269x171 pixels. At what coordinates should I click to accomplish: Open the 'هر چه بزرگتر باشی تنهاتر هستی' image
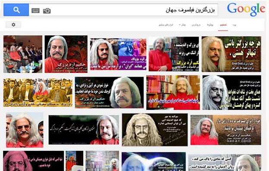(x=231, y=54)
